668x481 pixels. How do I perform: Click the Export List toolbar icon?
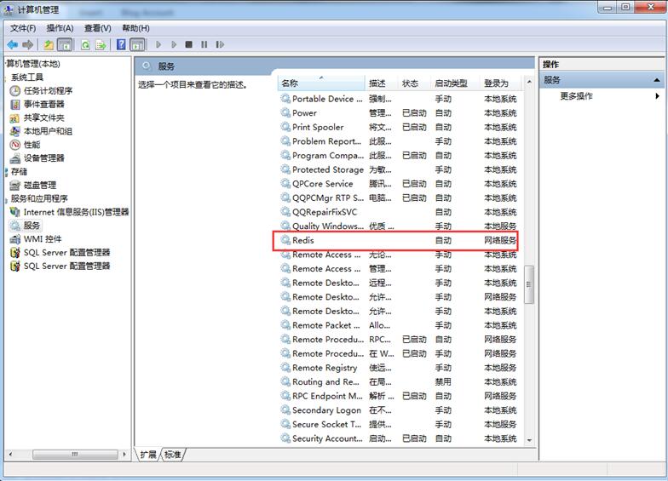point(101,44)
